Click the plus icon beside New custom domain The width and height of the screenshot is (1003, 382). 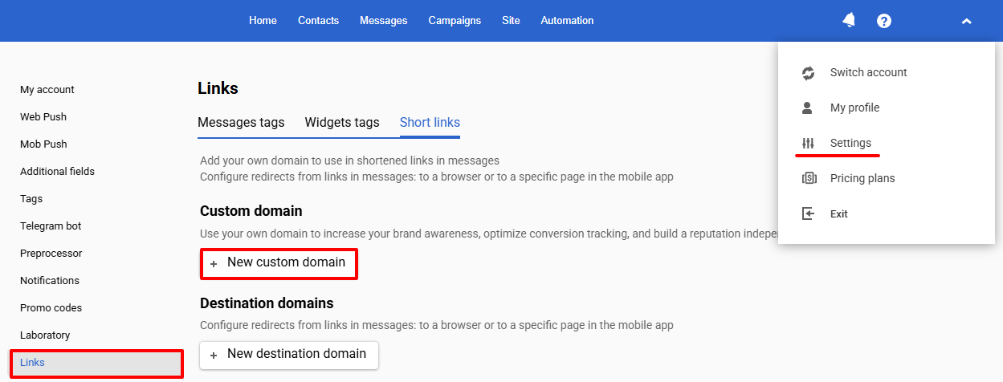(214, 263)
